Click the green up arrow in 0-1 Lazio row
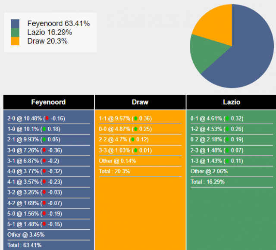This screenshot has width=276, height=250. (227, 119)
